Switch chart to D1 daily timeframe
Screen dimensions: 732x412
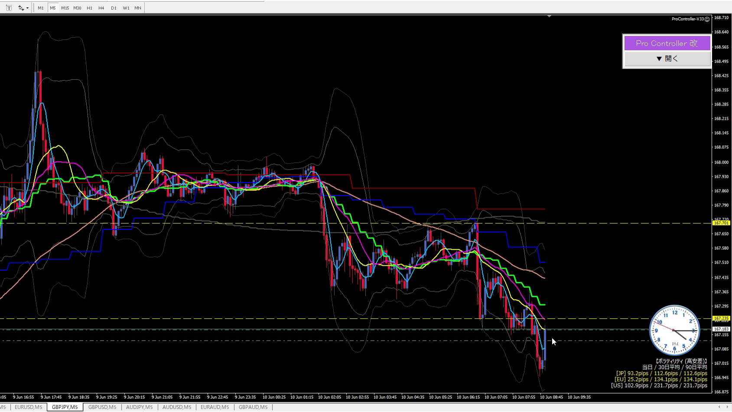point(114,8)
